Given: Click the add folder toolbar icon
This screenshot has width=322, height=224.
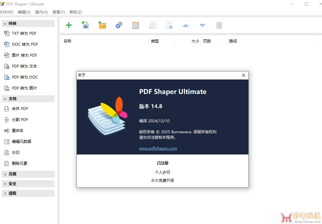Looking at the screenshot, I should 102,25.
